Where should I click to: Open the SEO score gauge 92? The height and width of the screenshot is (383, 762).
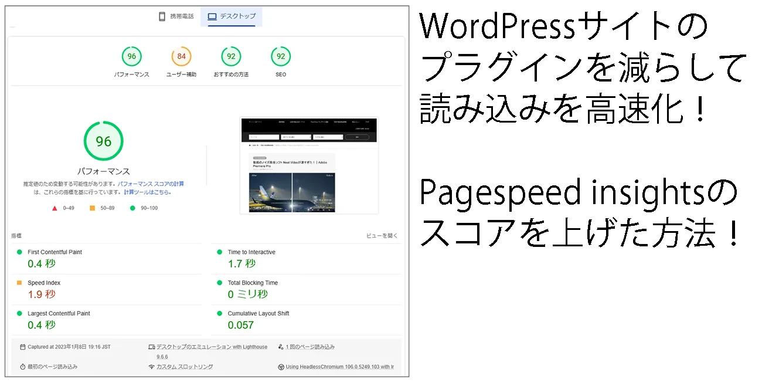coord(281,57)
